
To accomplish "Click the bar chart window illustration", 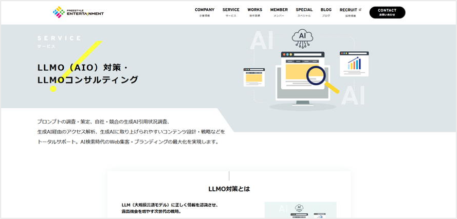I will click(354, 64).
